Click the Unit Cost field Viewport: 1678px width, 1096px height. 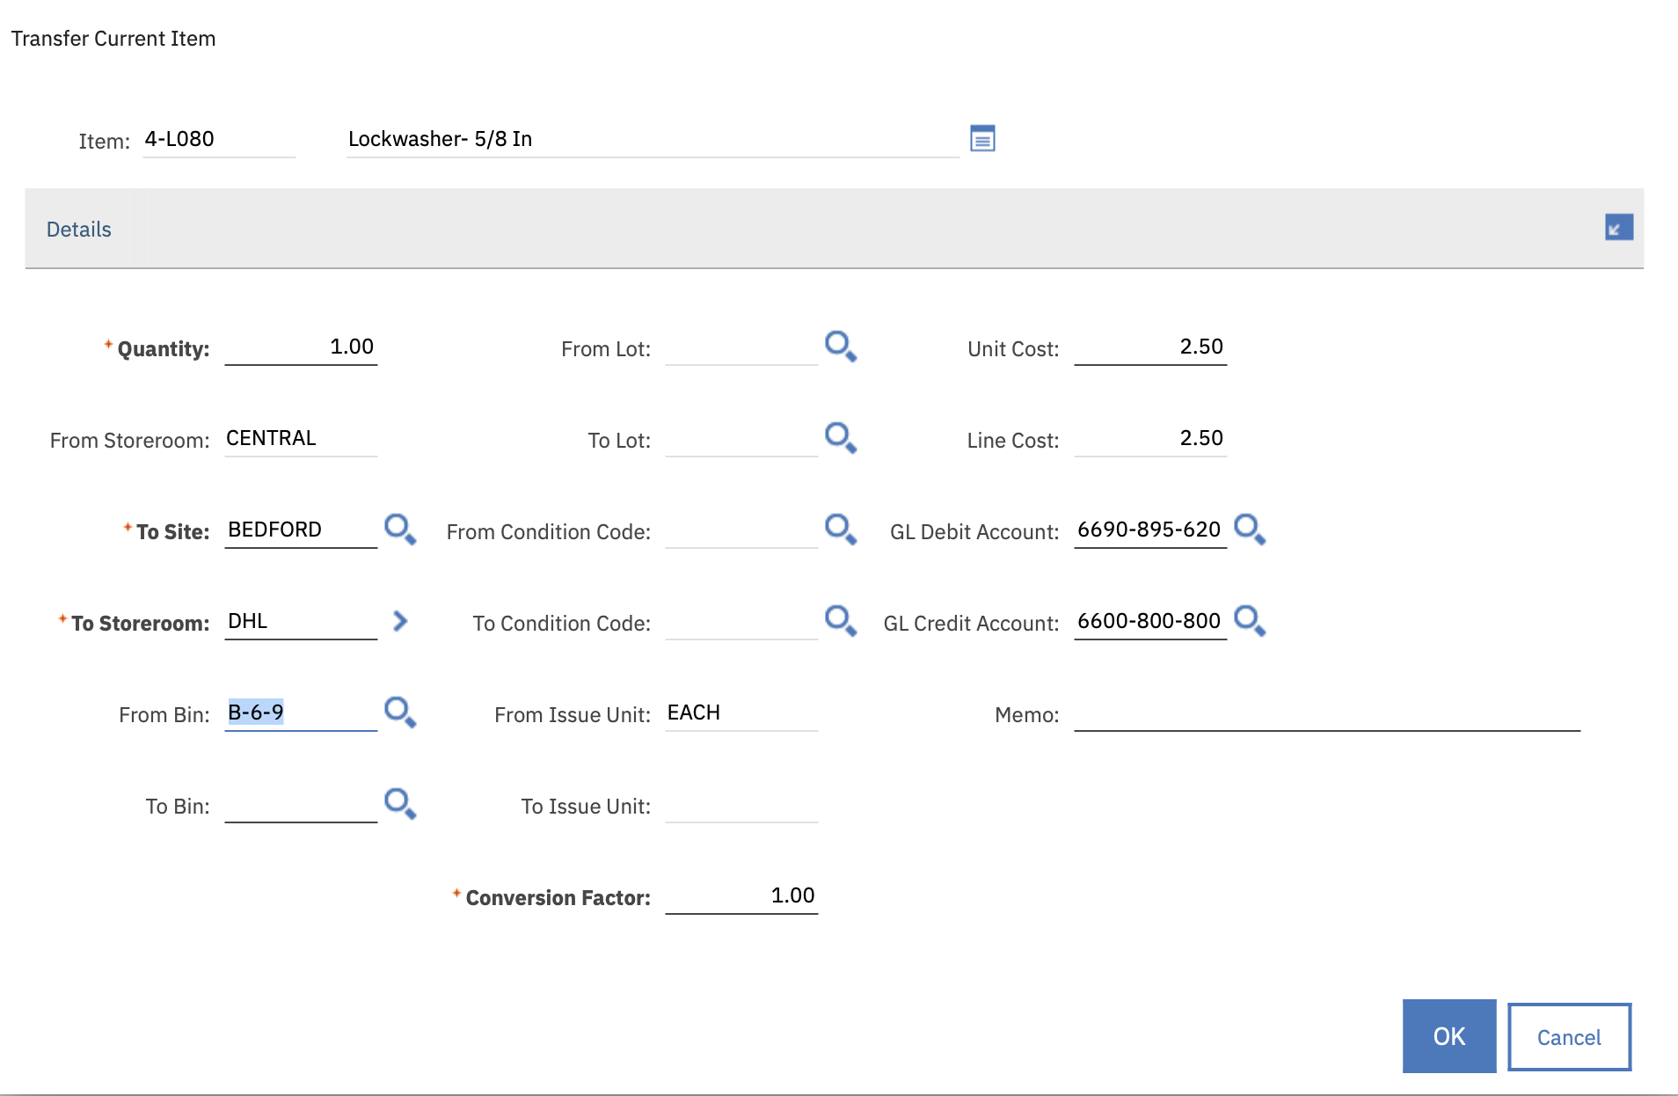click(x=1149, y=347)
